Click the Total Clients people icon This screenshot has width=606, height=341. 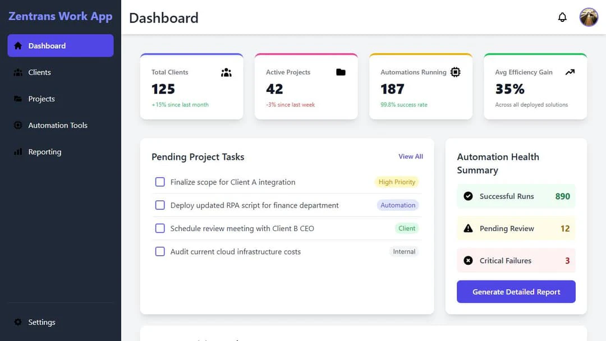226,72
